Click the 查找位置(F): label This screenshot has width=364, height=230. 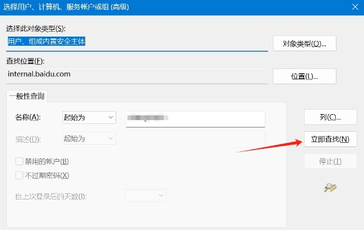[x=25, y=61]
